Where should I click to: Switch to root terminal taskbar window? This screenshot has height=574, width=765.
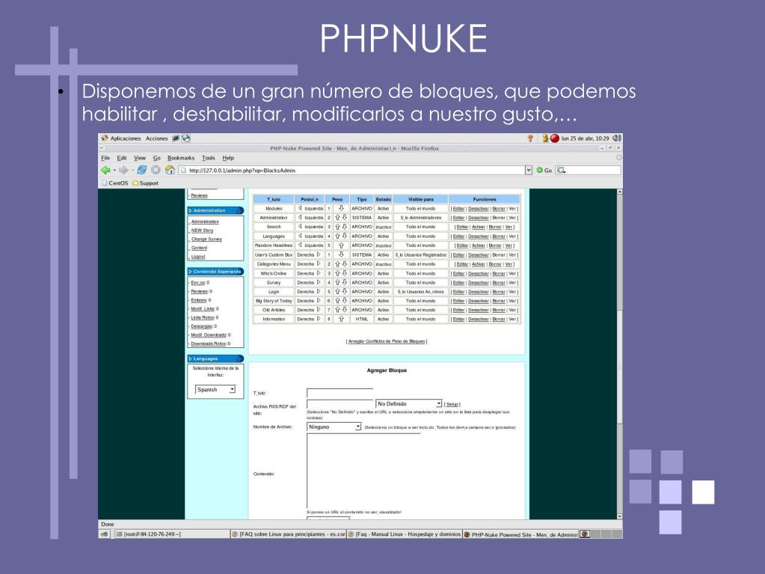coord(172,534)
